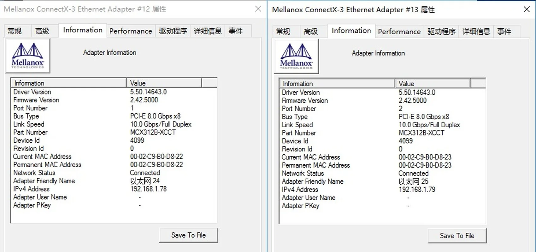Select Link Speed row in Adapter #12 list
This screenshot has height=252, width=536.
114,124
